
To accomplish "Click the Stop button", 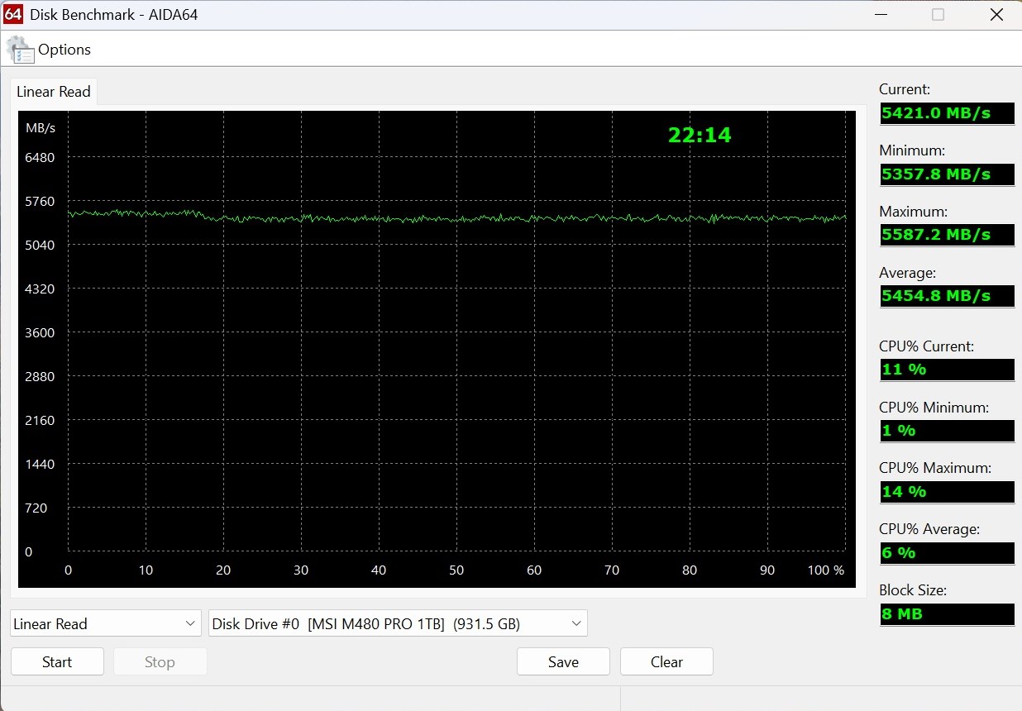I will [160, 661].
